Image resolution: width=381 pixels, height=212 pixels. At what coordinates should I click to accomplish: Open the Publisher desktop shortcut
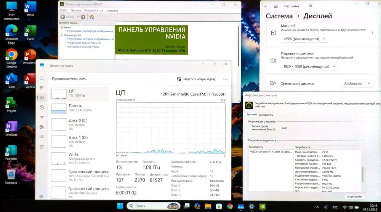11,153
